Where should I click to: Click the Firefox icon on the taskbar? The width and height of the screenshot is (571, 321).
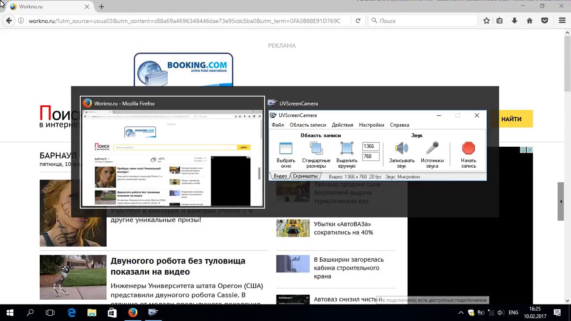132,313
